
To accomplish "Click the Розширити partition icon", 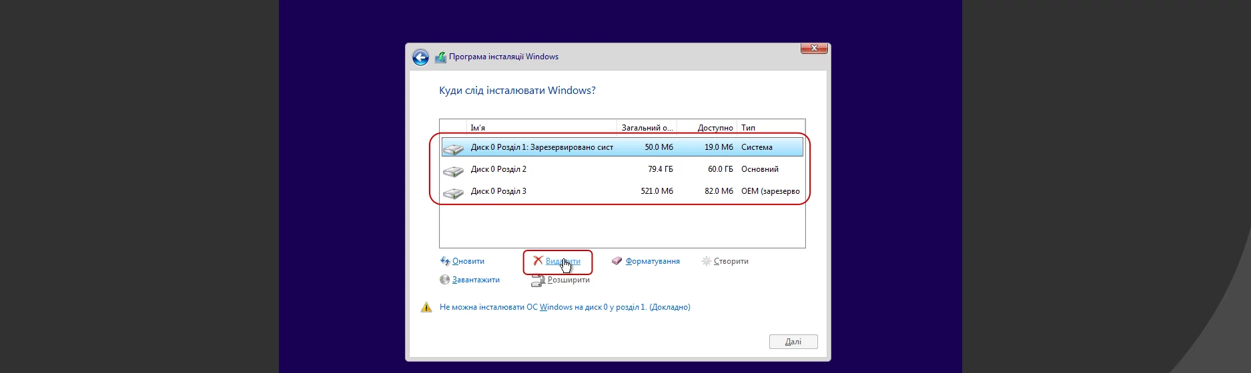I will tap(538, 280).
